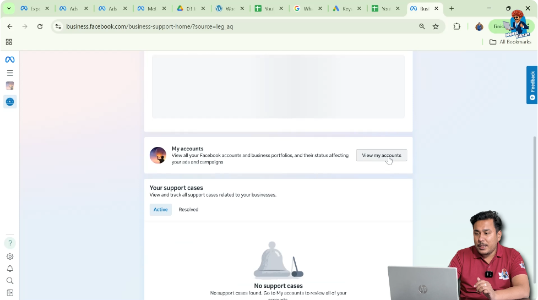The height and width of the screenshot is (300, 538).
Task: Open the zoom magnifier icon in address bar
Action: coord(422,26)
